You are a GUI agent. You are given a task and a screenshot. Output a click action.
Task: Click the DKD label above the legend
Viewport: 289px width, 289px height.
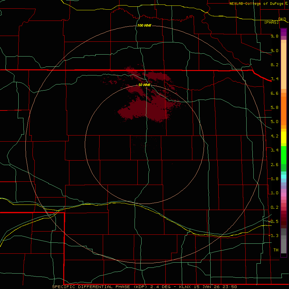tap(282, 19)
